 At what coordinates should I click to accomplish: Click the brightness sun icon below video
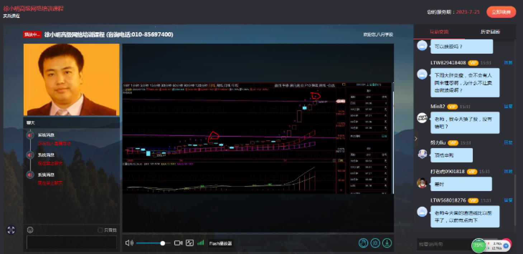[375, 243]
